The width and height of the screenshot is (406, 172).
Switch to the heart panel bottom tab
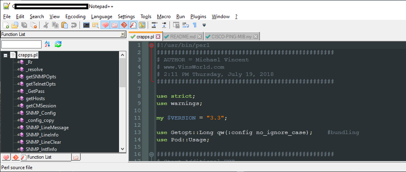coord(6,157)
